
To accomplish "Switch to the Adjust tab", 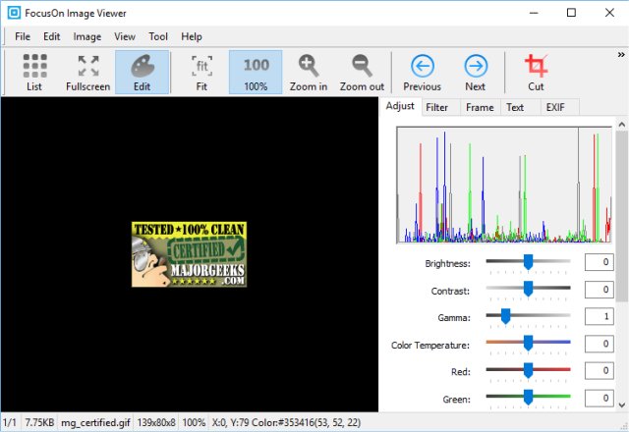I will [400, 106].
